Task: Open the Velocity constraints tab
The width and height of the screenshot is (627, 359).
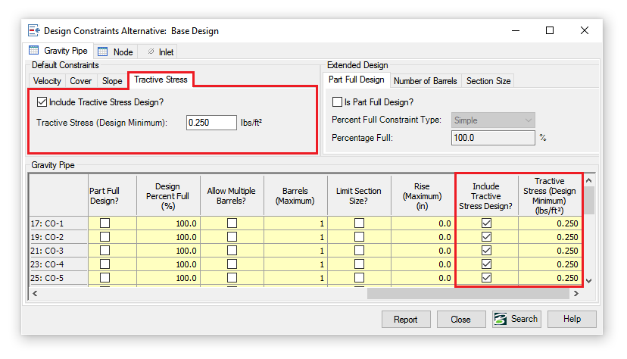Action: click(x=47, y=80)
